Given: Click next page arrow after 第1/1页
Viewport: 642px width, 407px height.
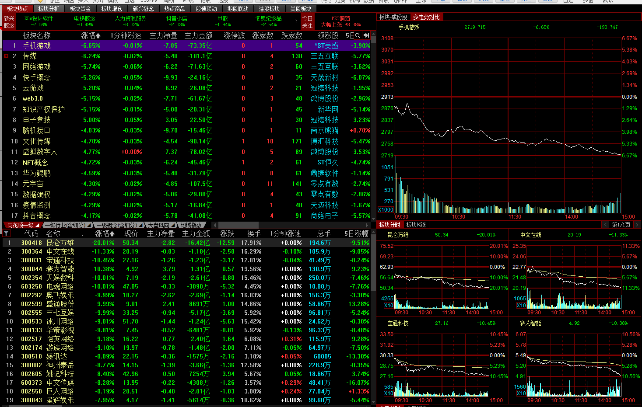Looking at the screenshot, I should point(636,225).
